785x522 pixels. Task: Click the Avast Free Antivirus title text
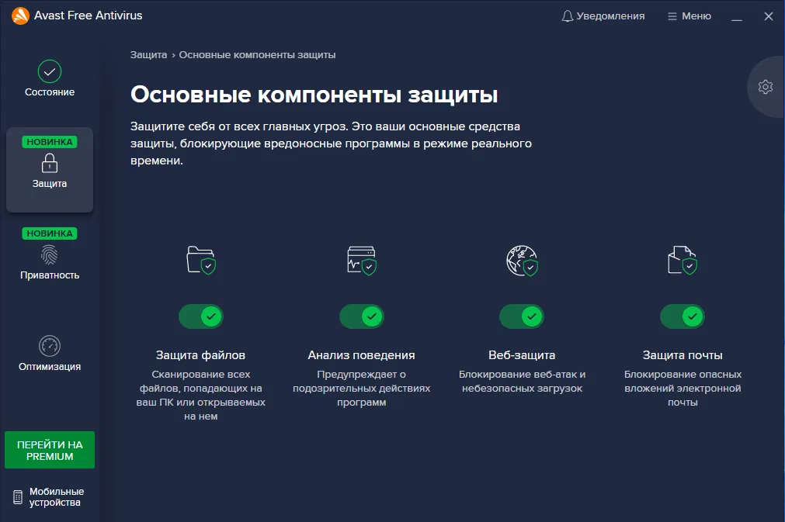tap(88, 16)
